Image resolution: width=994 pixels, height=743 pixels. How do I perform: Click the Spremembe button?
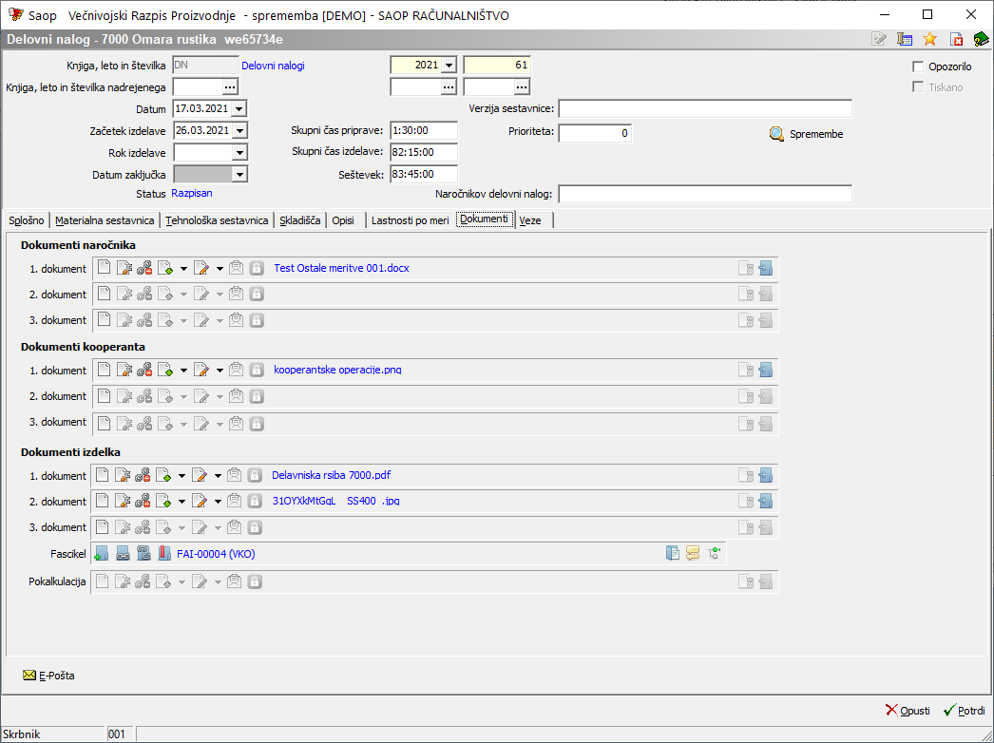coord(807,134)
